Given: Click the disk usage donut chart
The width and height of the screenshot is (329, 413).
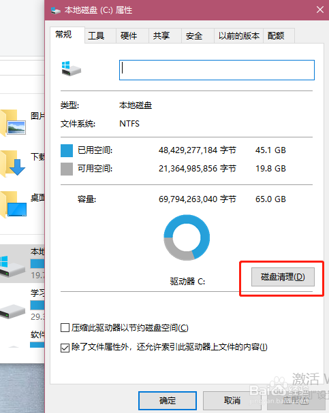Looking at the screenshot, I should (x=187, y=237).
